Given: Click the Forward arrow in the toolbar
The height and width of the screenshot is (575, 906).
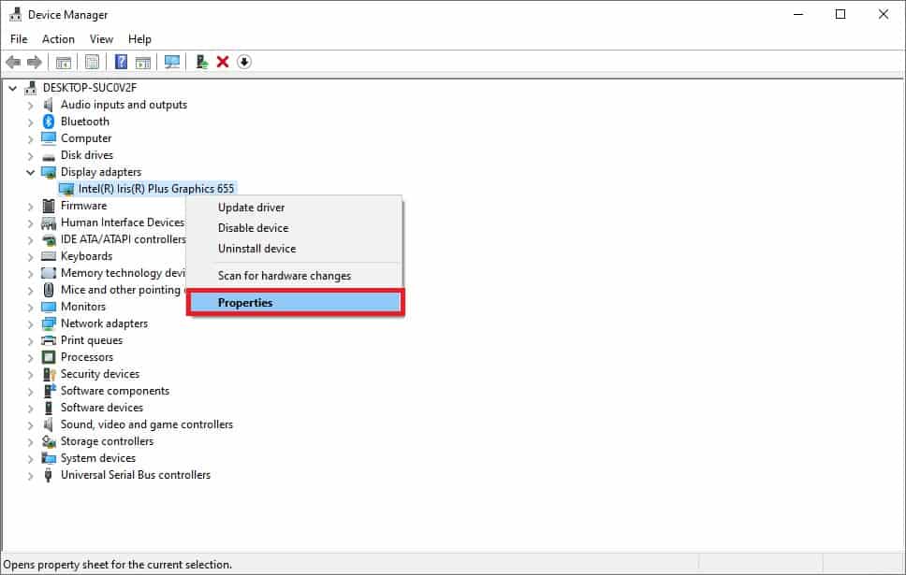Looking at the screenshot, I should 35,62.
